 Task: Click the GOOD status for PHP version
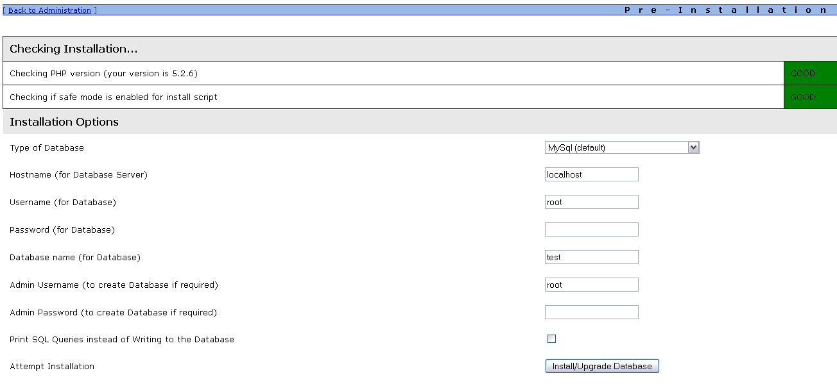803,74
